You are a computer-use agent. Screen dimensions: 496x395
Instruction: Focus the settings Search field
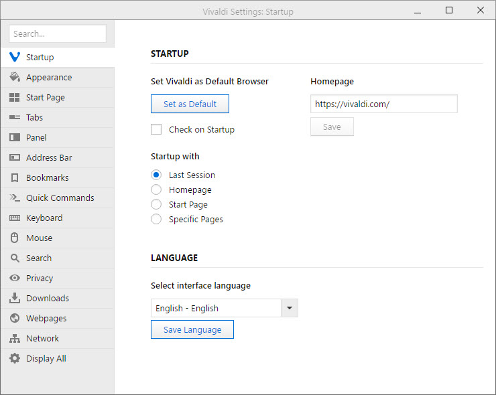click(x=58, y=33)
